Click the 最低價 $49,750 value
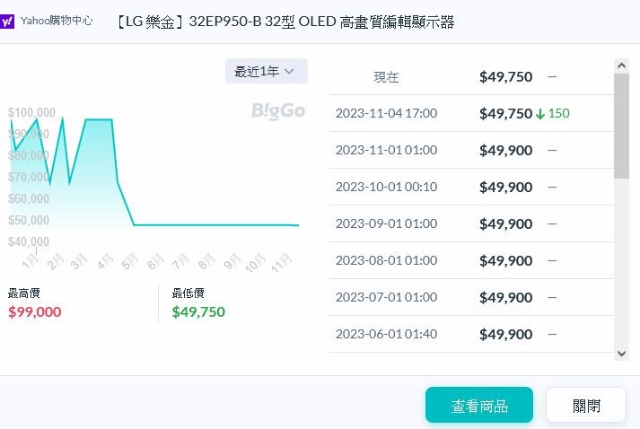Screen dimensions: 640x429 click(198, 311)
